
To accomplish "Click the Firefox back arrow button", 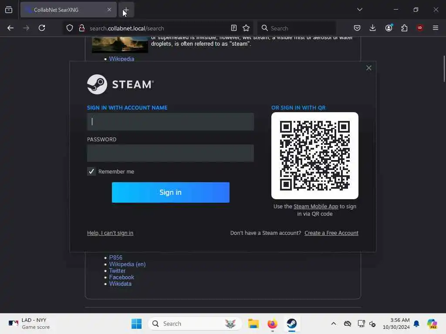I will [10, 28].
